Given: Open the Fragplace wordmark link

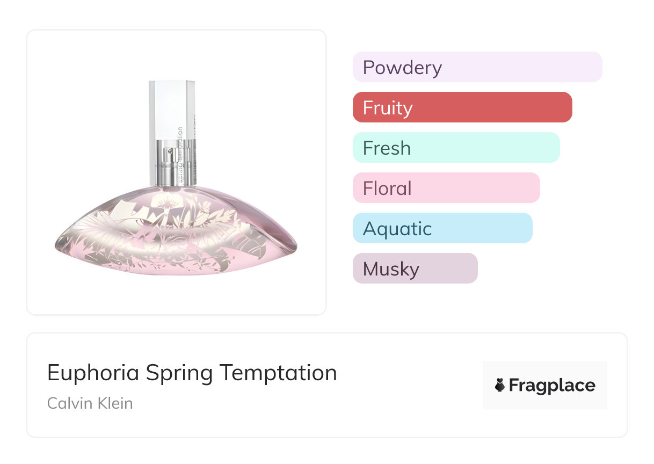Looking at the screenshot, I should pyautogui.click(x=552, y=386).
